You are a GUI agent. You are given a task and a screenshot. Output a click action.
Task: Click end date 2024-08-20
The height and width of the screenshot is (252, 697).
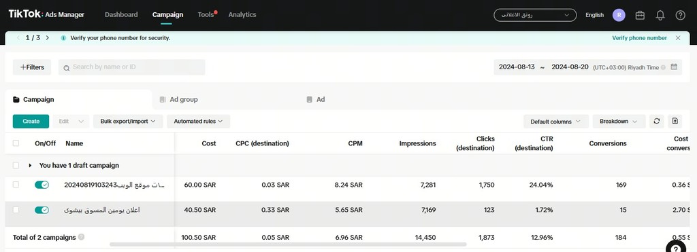(570, 67)
